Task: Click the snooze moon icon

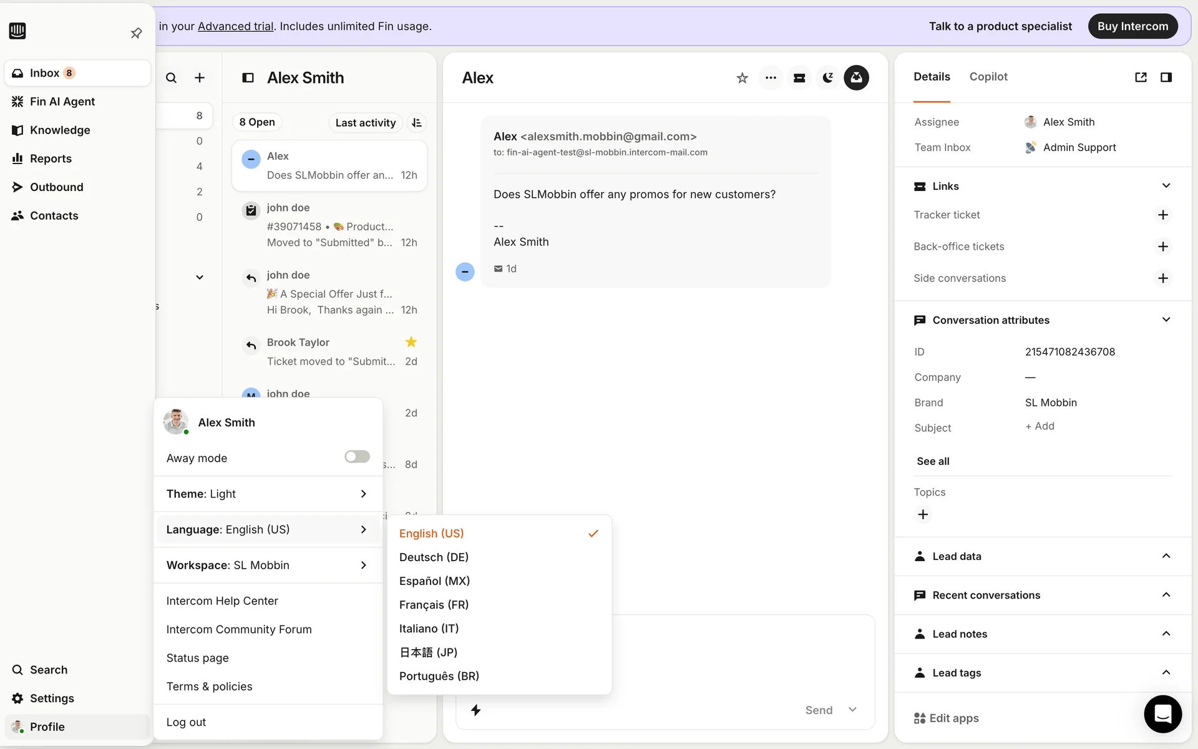Action: [x=828, y=78]
